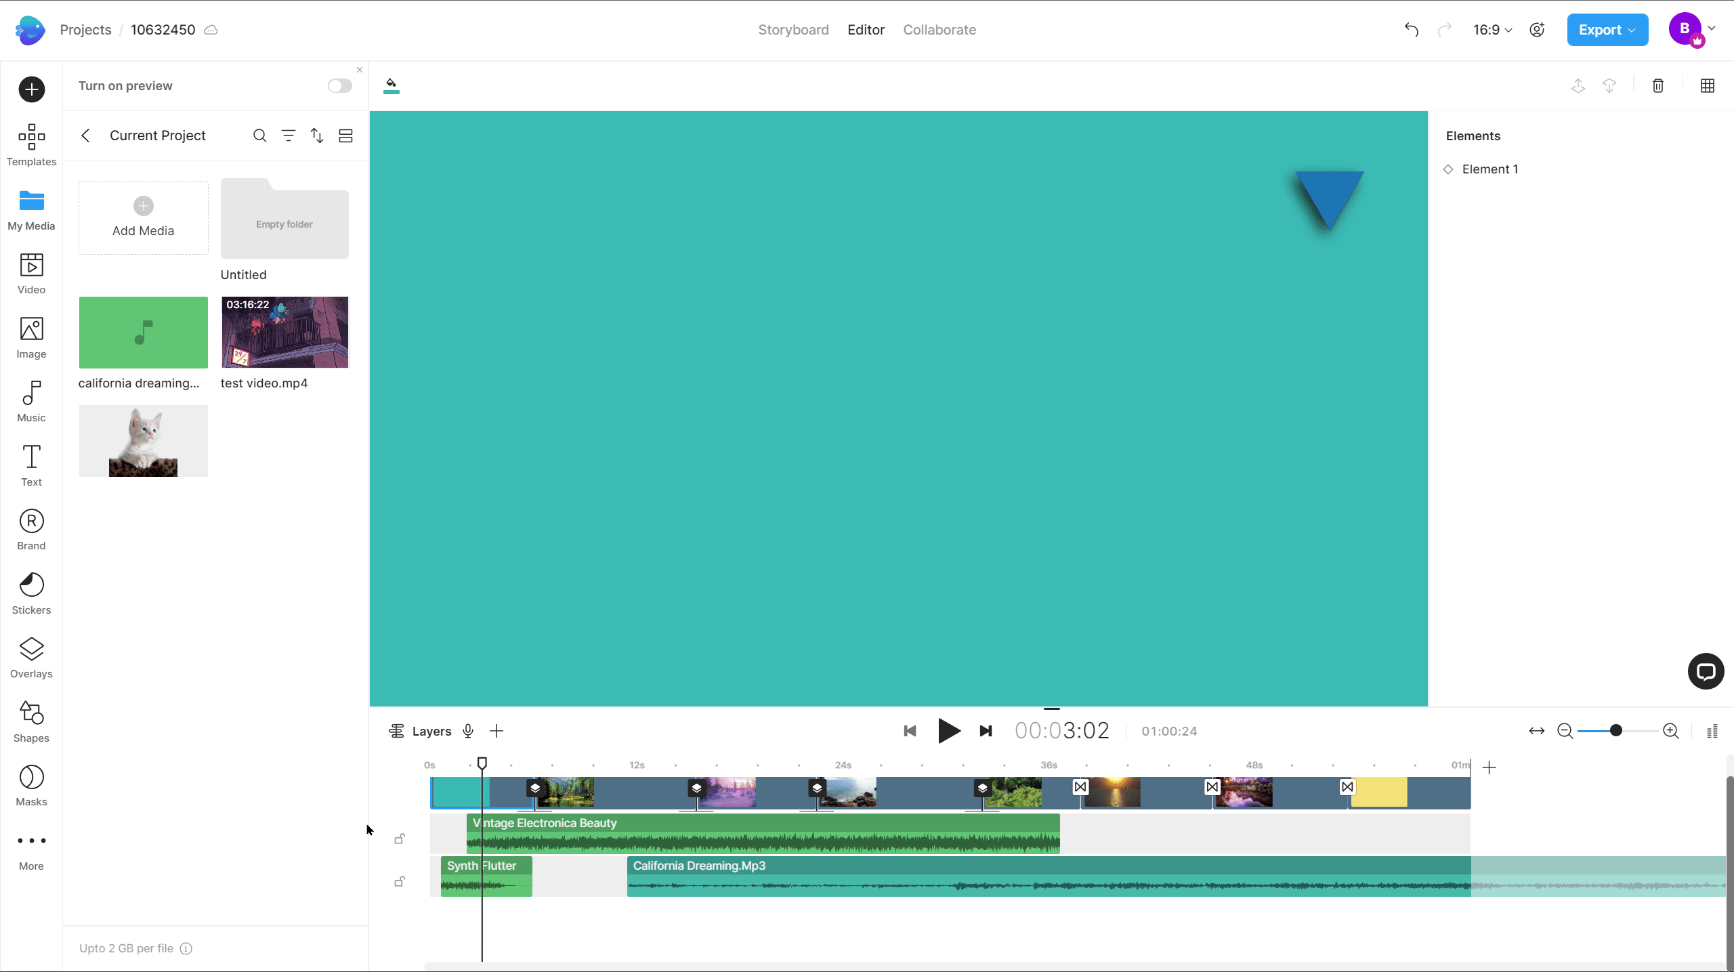
Task: Delete selected element with trash icon
Action: pos(1657,85)
